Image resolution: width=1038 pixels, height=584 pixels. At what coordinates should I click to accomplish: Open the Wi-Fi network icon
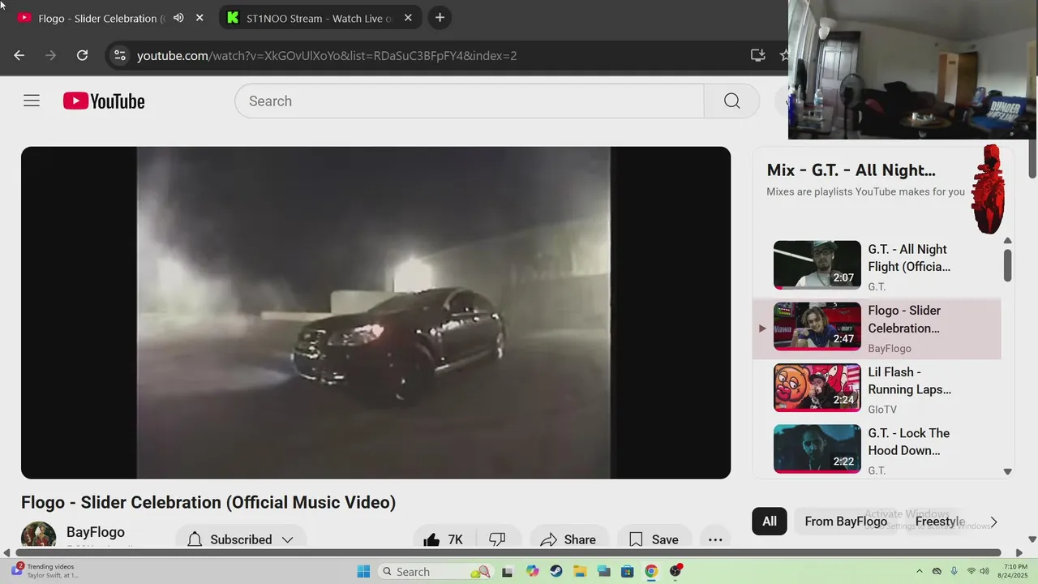point(972,571)
